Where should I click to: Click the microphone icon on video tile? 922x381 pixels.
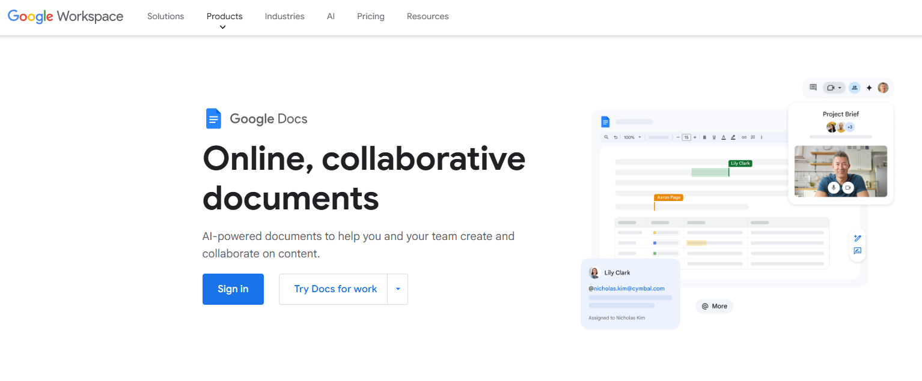(833, 187)
